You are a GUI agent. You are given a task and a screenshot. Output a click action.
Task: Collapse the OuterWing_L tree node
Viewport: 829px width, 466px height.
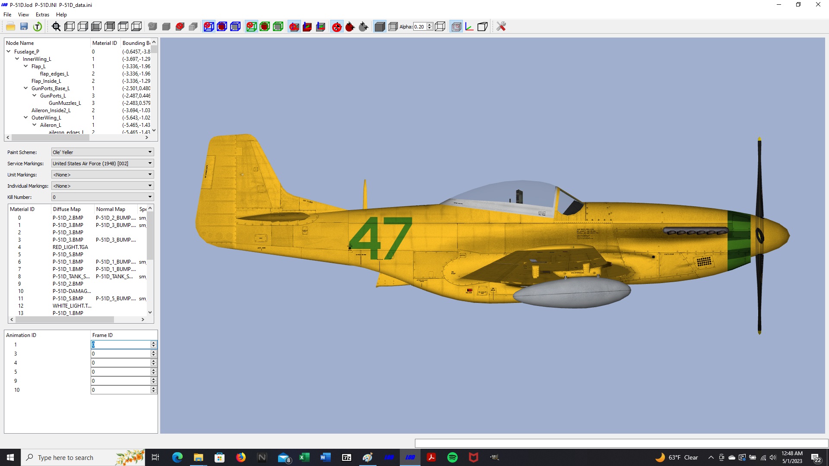click(x=26, y=117)
